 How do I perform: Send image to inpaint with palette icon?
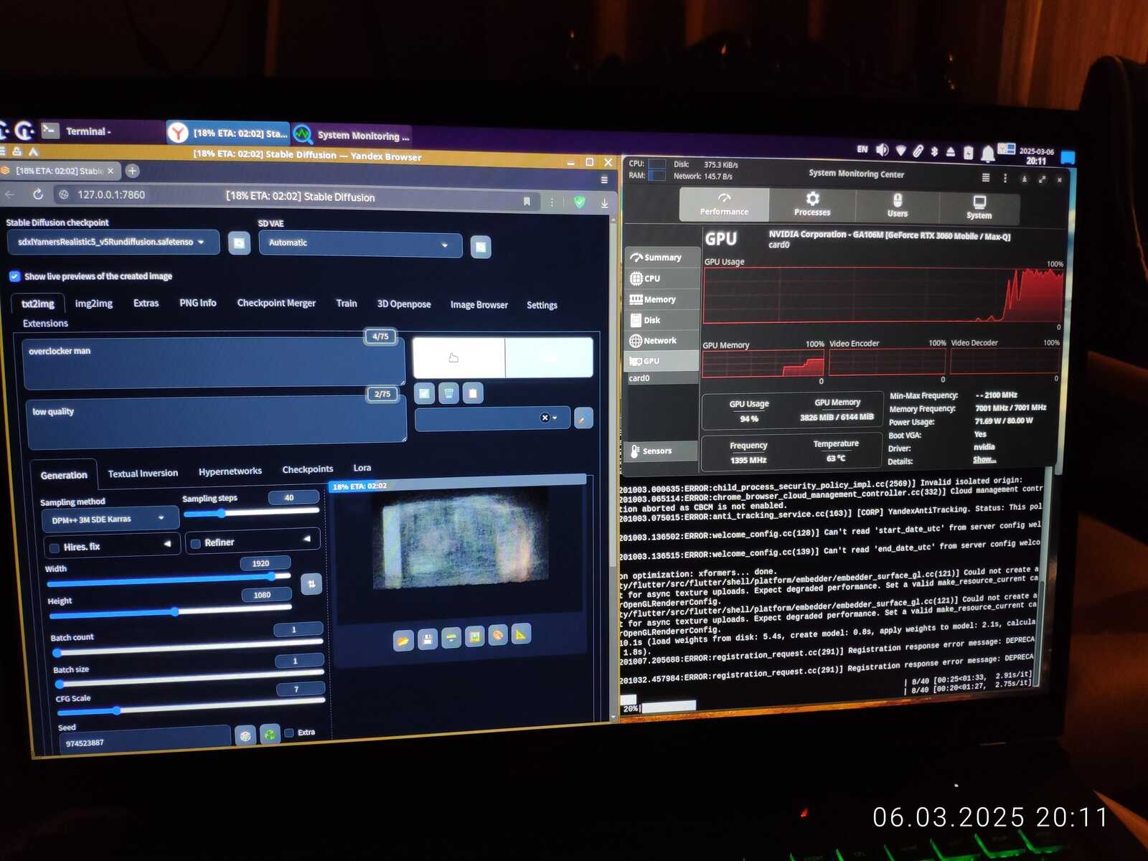(498, 635)
